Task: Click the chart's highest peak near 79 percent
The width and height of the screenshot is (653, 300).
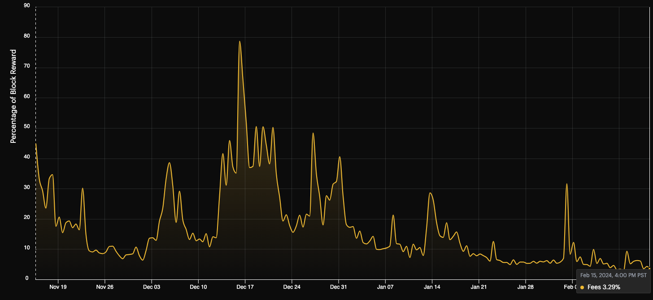Action: 240,41
